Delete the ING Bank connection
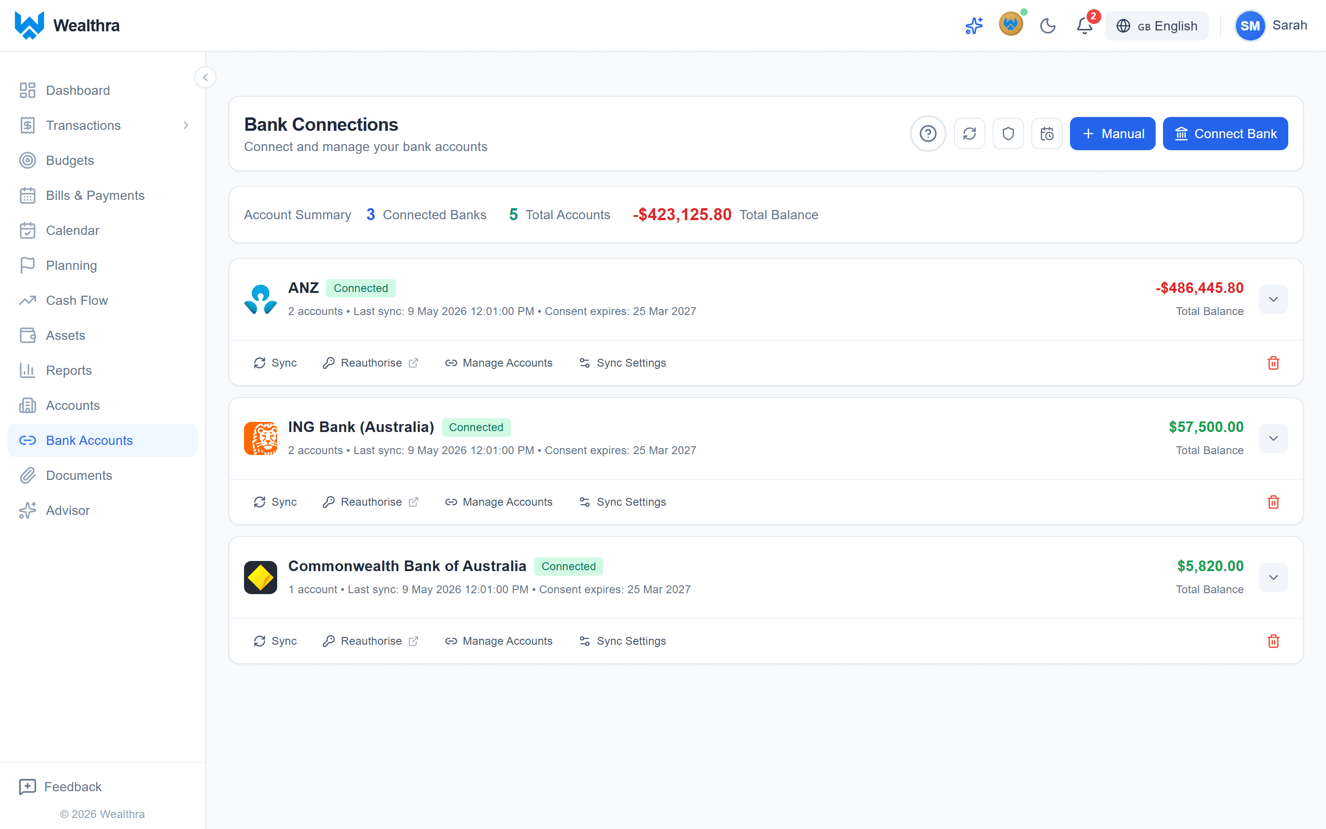1326x829 pixels. pos(1273,502)
